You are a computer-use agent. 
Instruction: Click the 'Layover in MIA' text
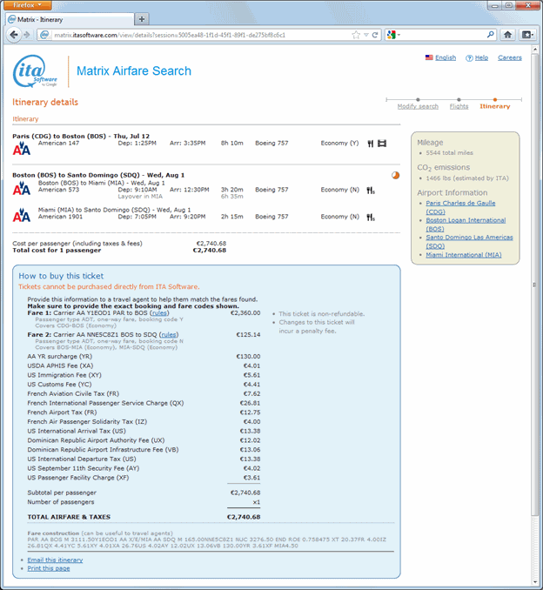click(x=140, y=197)
